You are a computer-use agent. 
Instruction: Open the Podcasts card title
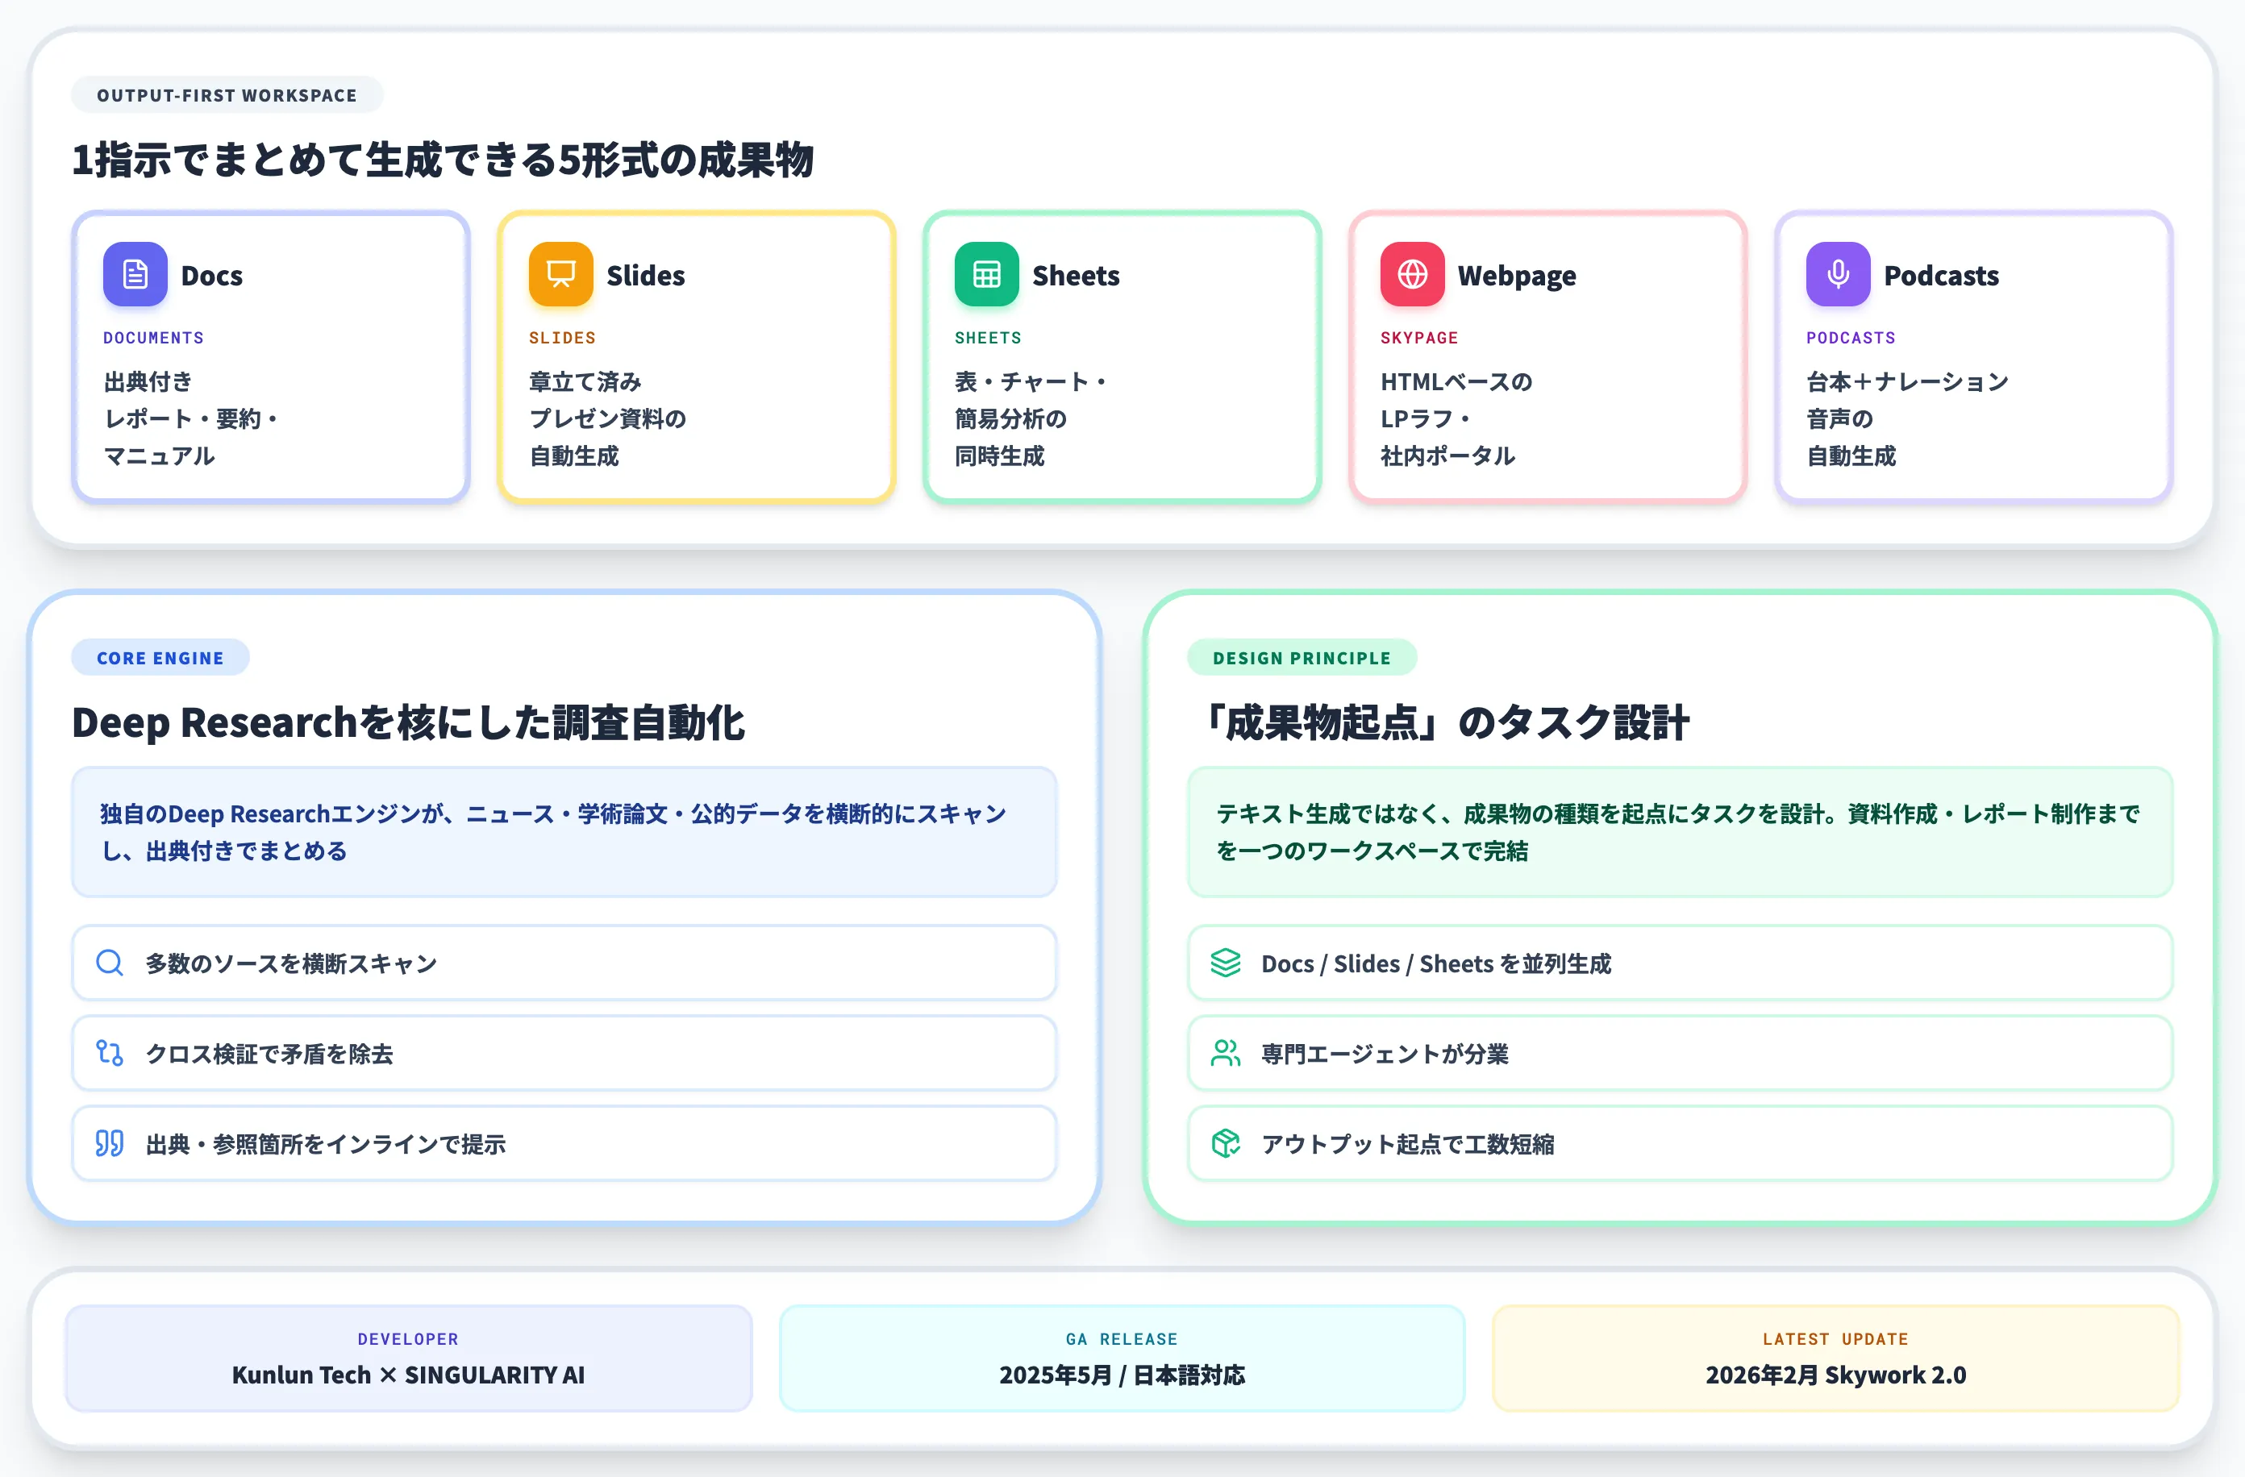pos(1941,276)
